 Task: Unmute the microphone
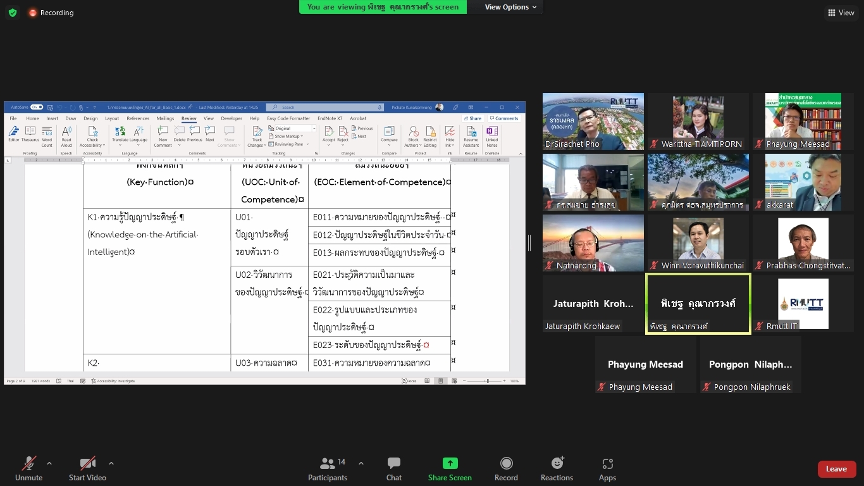click(x=28, y=469)
